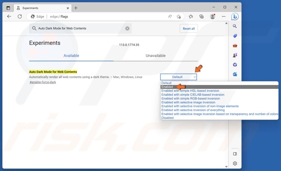Select Enabled with selective image inversion
Screen dimensions: 281x171
[219, 103]
